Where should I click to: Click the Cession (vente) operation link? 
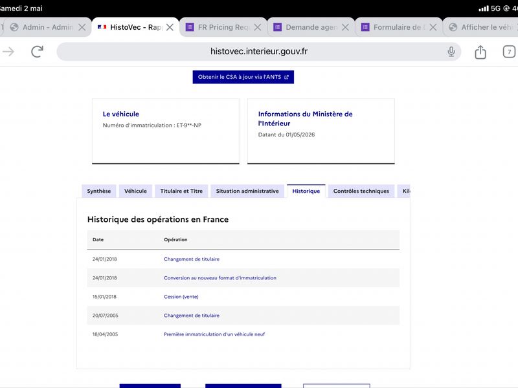tap(181, 297)
